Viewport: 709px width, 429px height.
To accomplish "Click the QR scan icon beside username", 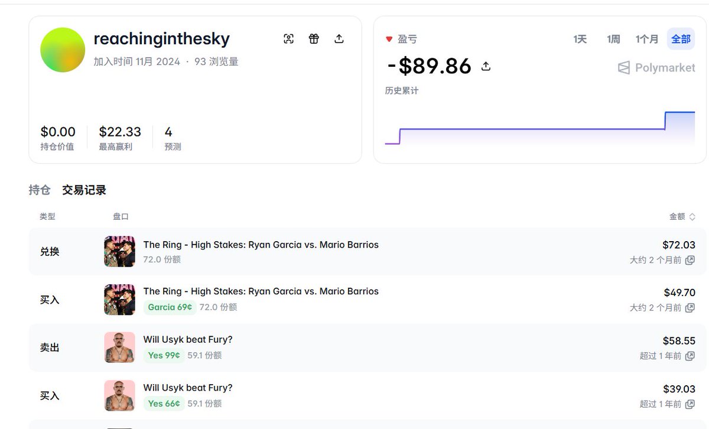I will pos(288,39).
